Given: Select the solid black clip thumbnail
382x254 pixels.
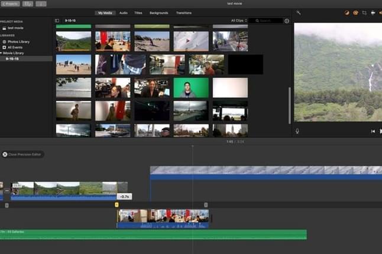Looking at the screenshot, I should coord(245,64).
